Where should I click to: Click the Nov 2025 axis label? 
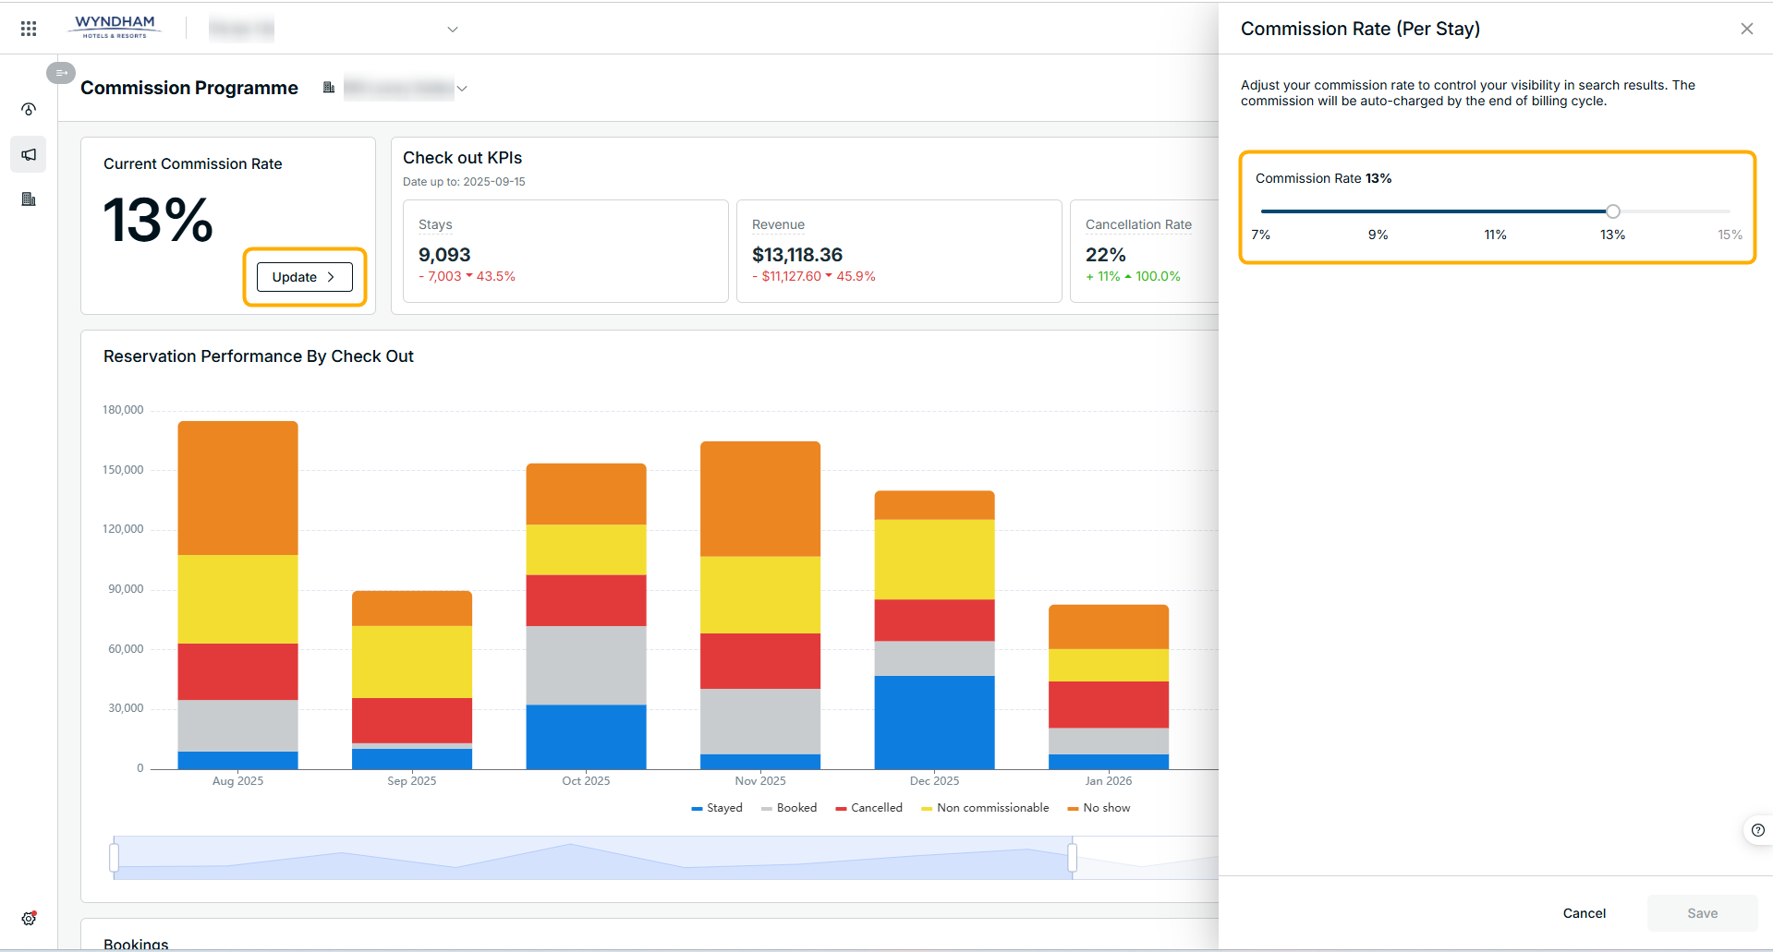pos(760,781)
